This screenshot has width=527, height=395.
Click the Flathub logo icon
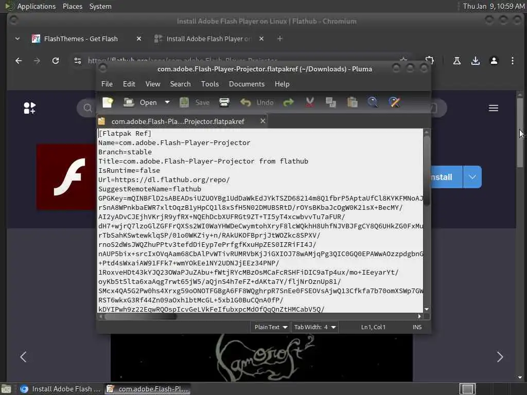[x=29, y=108]
